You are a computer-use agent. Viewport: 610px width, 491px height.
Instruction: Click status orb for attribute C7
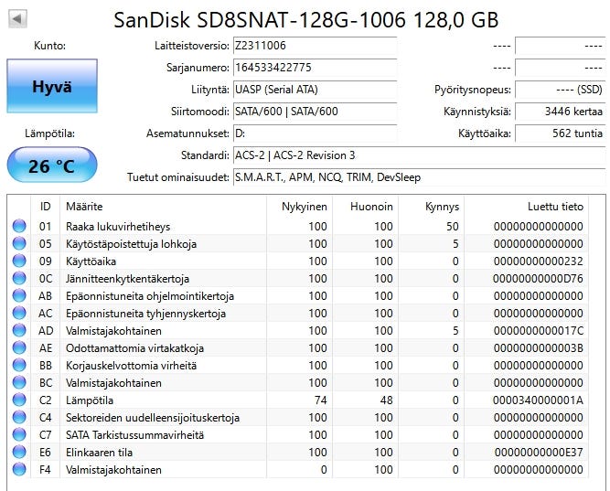[x=19, y=434]
